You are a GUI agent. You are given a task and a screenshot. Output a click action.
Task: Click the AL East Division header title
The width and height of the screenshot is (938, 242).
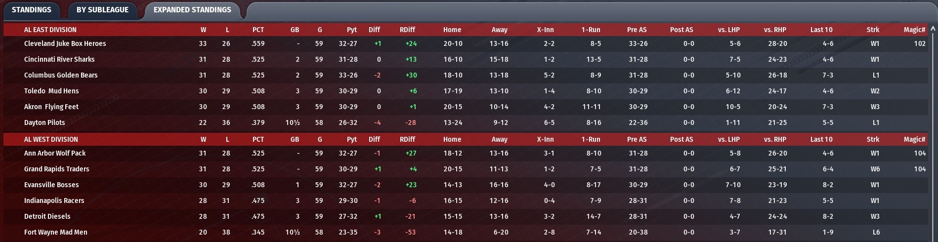point(50,30)
